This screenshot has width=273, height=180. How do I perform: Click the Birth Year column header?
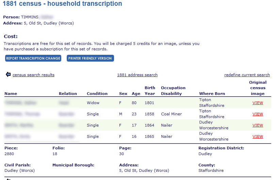[150, 91]
